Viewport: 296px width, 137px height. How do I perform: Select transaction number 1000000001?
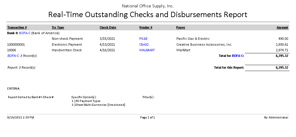pos(16,44)
